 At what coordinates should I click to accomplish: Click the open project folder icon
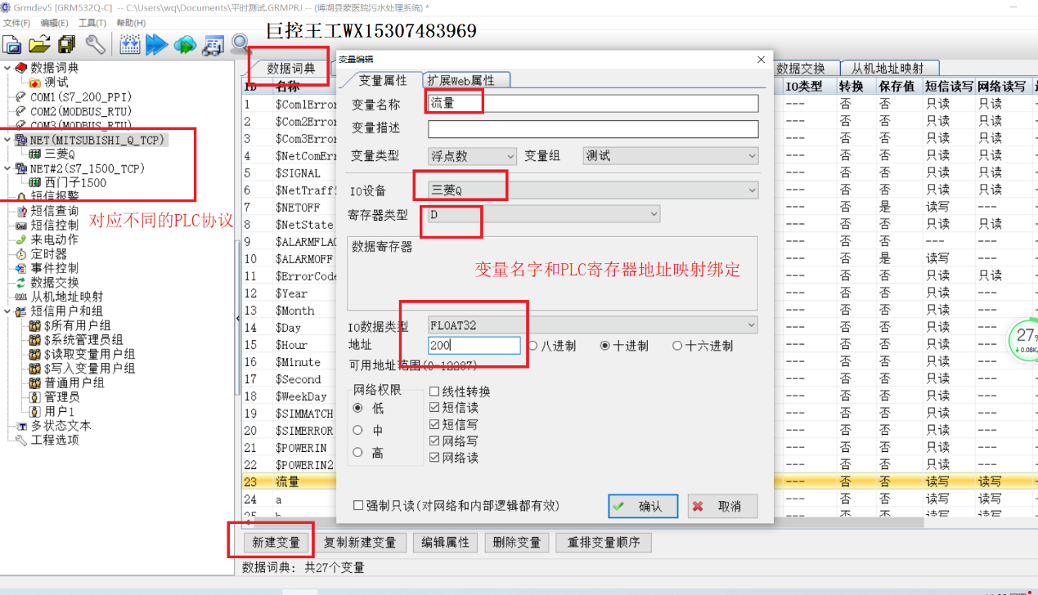coord(39,44)
